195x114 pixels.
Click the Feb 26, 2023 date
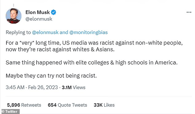[43, 88]
